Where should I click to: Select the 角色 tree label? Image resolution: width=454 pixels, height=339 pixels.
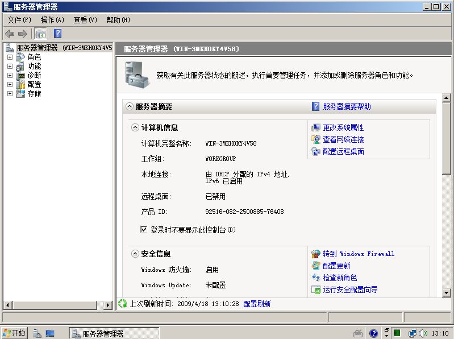click(x=34, y=57)
